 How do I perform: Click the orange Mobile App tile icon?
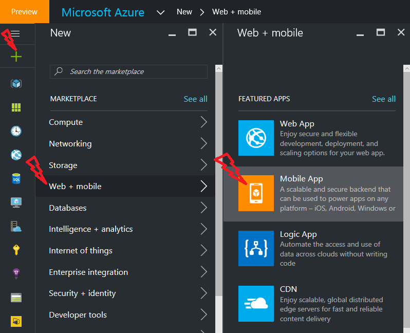[256, 193]
